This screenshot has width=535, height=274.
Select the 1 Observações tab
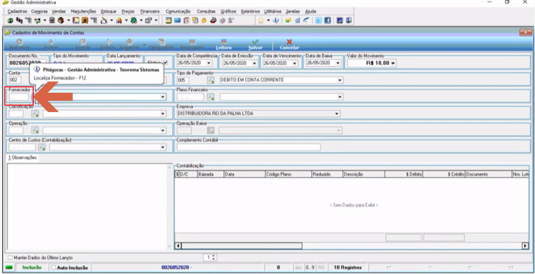click(22, 158)
